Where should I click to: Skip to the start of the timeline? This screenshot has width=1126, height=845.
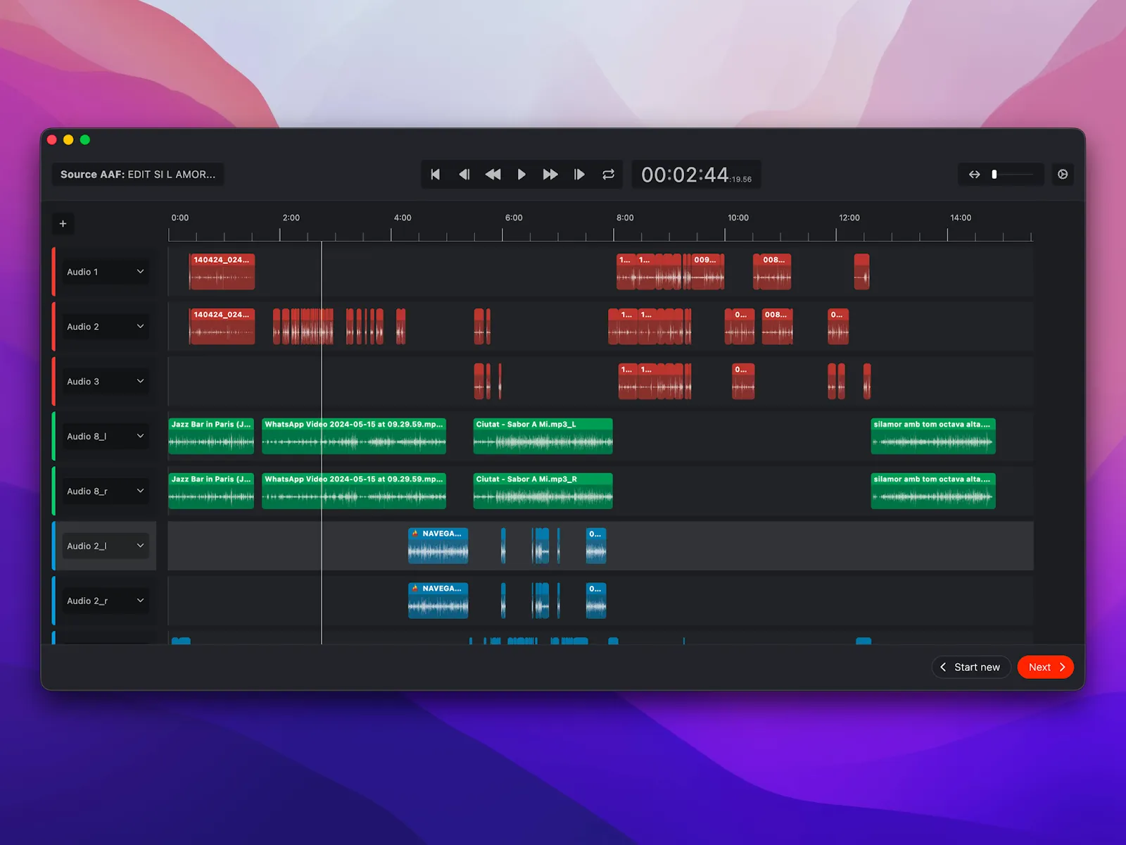(x=436, y=175)
